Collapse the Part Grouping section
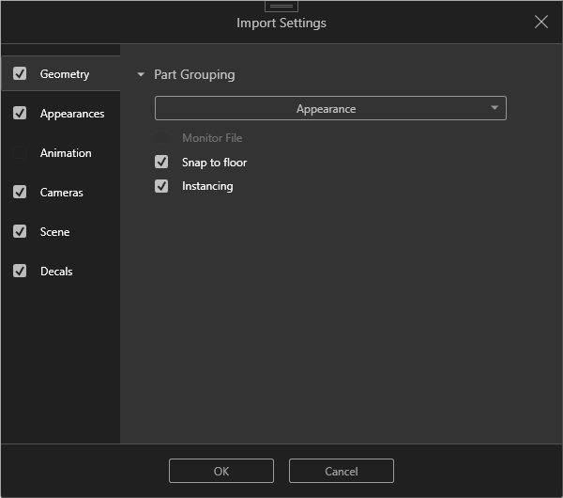Image resolution: width=563 pixels, height=498 pixels. coord(141,75)
